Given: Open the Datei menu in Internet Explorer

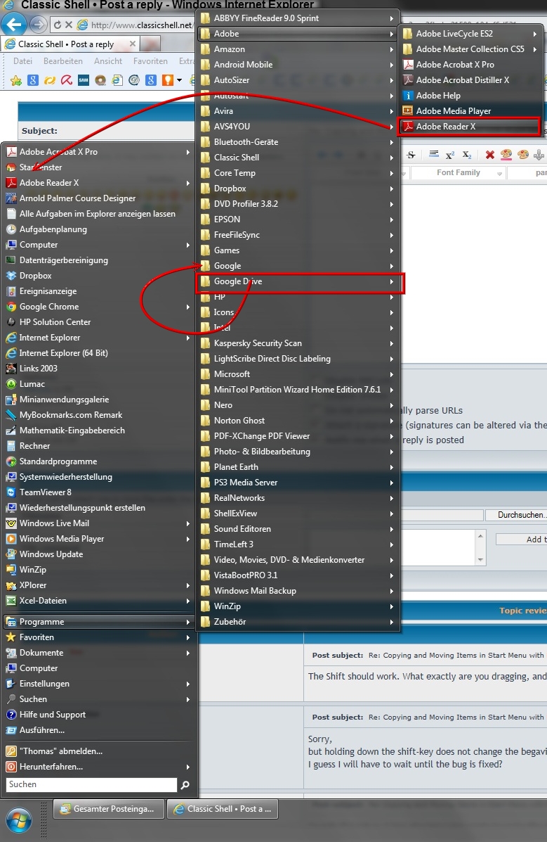Looking at the screenshot, I should coord(22,61).
